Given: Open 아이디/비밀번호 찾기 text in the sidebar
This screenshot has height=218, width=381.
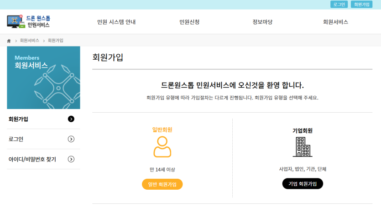Looking at the screenshot, I should (32, 159).
